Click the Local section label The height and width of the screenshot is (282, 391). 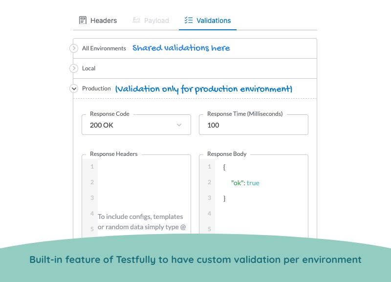coord(89,68)
